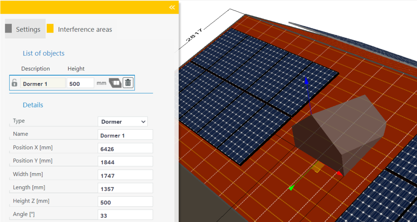Select the Width value 1747 field
This screenshot has width=417, height=222.
tap(125, 176)
